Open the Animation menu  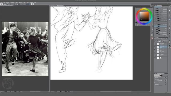[x=12, y=2]
